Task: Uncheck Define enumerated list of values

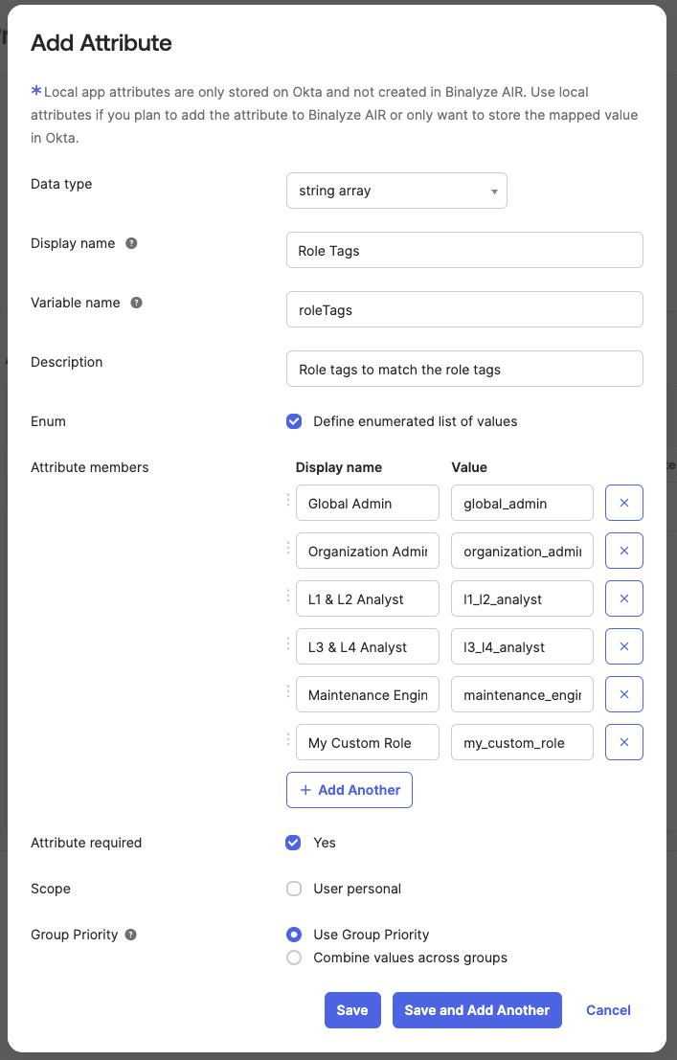Action: point(294,421)
